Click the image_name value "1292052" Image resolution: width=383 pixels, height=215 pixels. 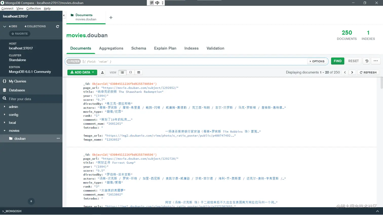click(x=113, y=140)
